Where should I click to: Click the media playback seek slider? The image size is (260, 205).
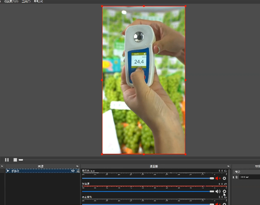[139, 160]
